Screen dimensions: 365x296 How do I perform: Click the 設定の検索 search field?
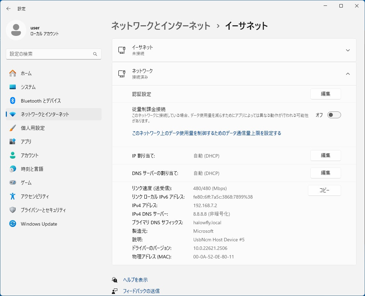tap(50, 54)
